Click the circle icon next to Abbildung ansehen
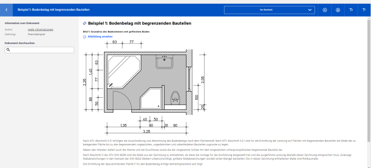Image resolution: width=371 pixels, height=168 pixels. click(84, 37)
